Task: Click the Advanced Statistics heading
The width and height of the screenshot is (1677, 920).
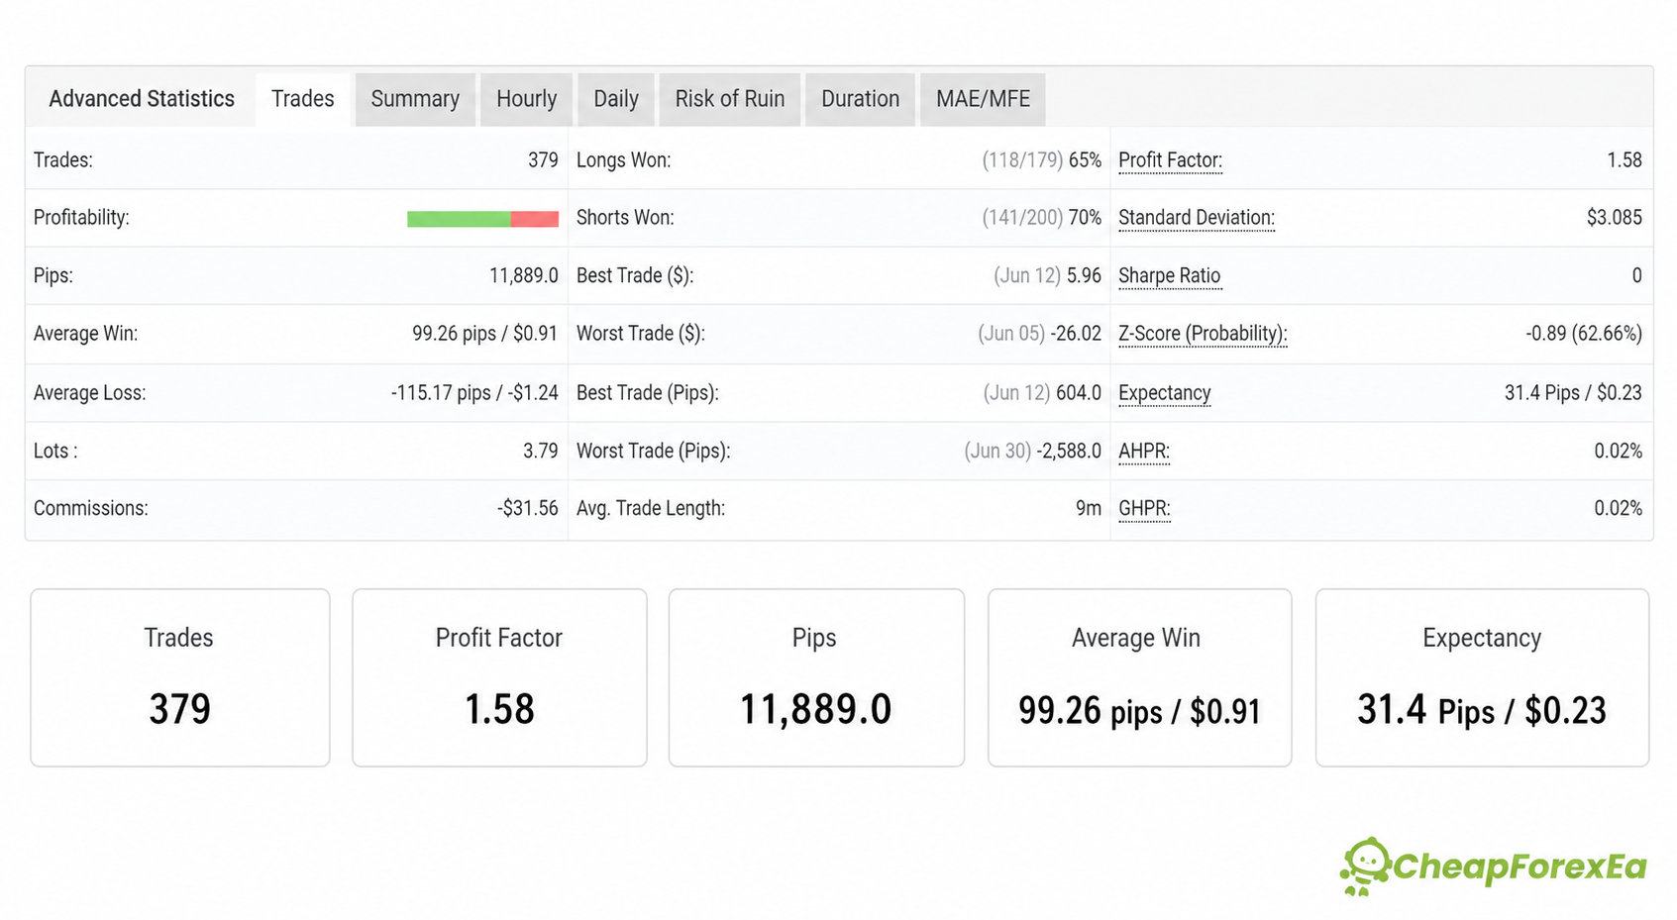Action: point(142,99)
